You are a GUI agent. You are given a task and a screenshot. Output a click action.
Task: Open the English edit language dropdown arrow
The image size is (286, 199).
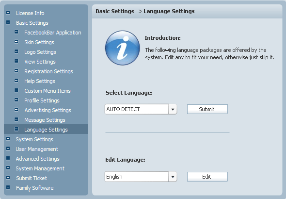click(173, 177)
